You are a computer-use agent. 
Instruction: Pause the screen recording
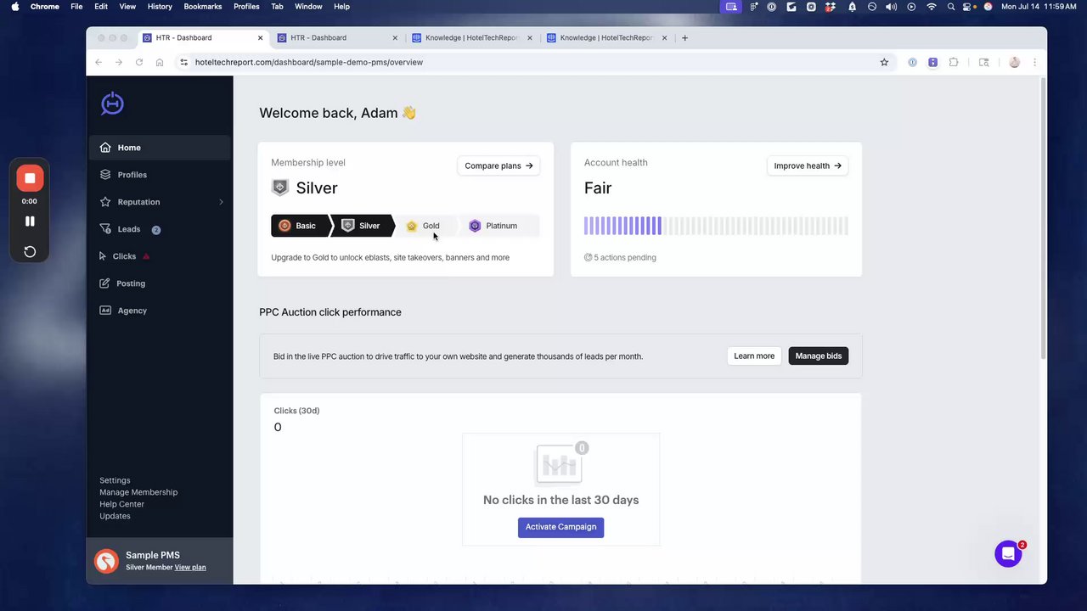coord(30,221)
